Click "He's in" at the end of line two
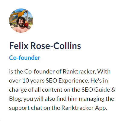 coord(99,80)
